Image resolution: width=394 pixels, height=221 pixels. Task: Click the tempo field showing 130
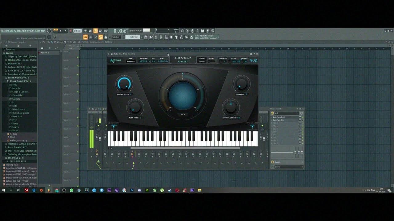pyautogui.click(x=77, y=31)
